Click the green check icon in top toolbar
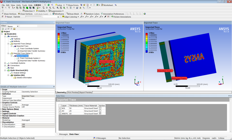This screenshot has height=140, width=232. [48, 5]
